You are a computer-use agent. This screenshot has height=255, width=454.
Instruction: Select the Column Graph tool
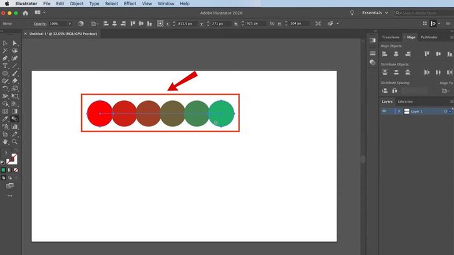click(x=14, y=126)
